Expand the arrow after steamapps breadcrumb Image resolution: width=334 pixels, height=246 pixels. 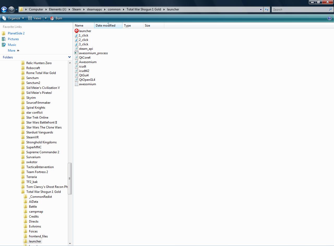[x=105, y=9]
